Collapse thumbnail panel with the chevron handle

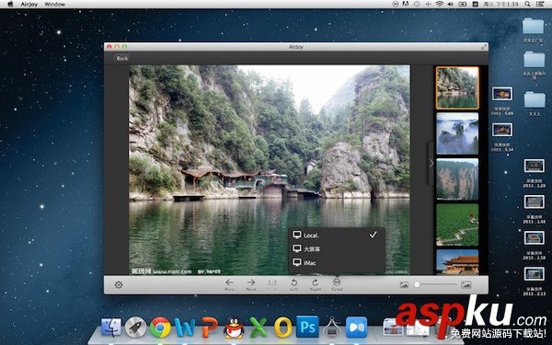(x=431, y=164)
